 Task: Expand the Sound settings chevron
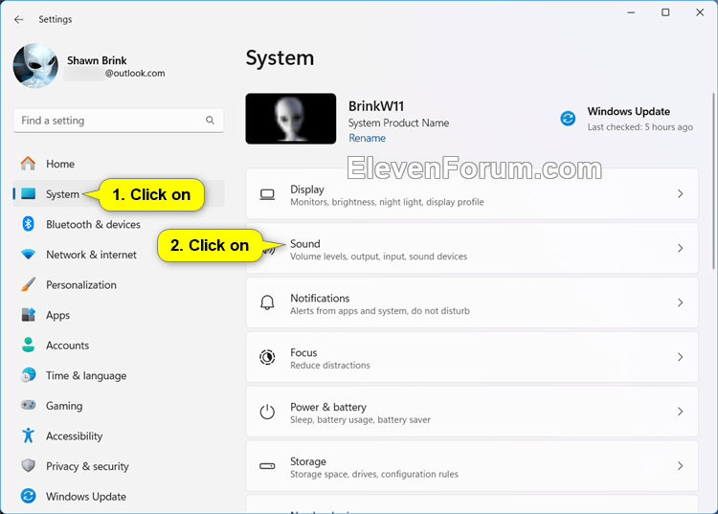click(x=680, y=248)
